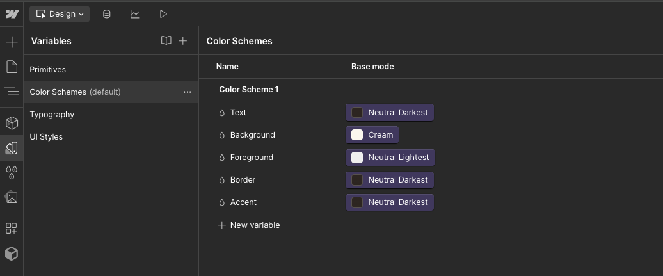Open the Add elements panel
The image size is (663, 276).
[x=12, y=42]
